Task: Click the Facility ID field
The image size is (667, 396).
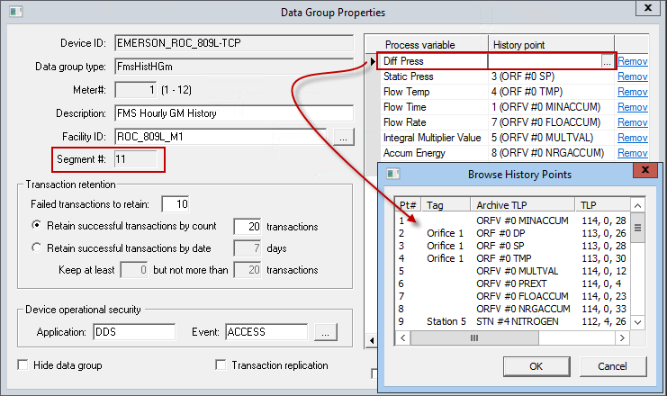Action: pos(221,137)
